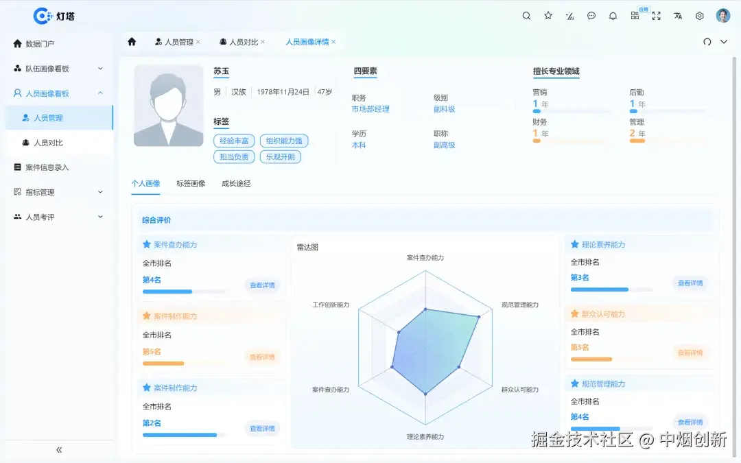The width and height of the screenshot is (741, 463).
Task: 折叠左侧导航栏(点击双箭头)
Action: click(59, 449)
